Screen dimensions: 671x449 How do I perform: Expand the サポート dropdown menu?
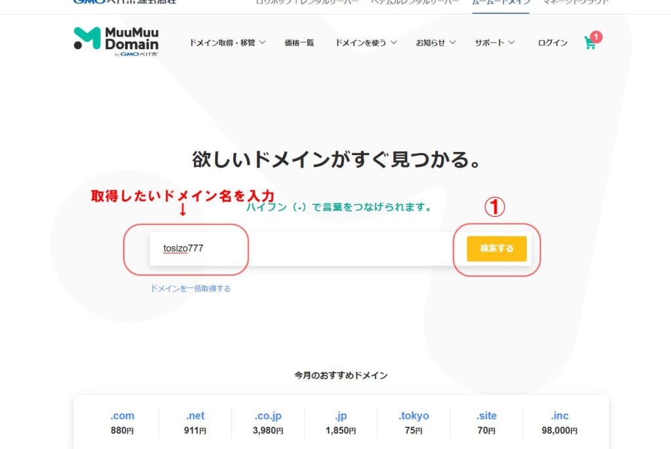495,43
